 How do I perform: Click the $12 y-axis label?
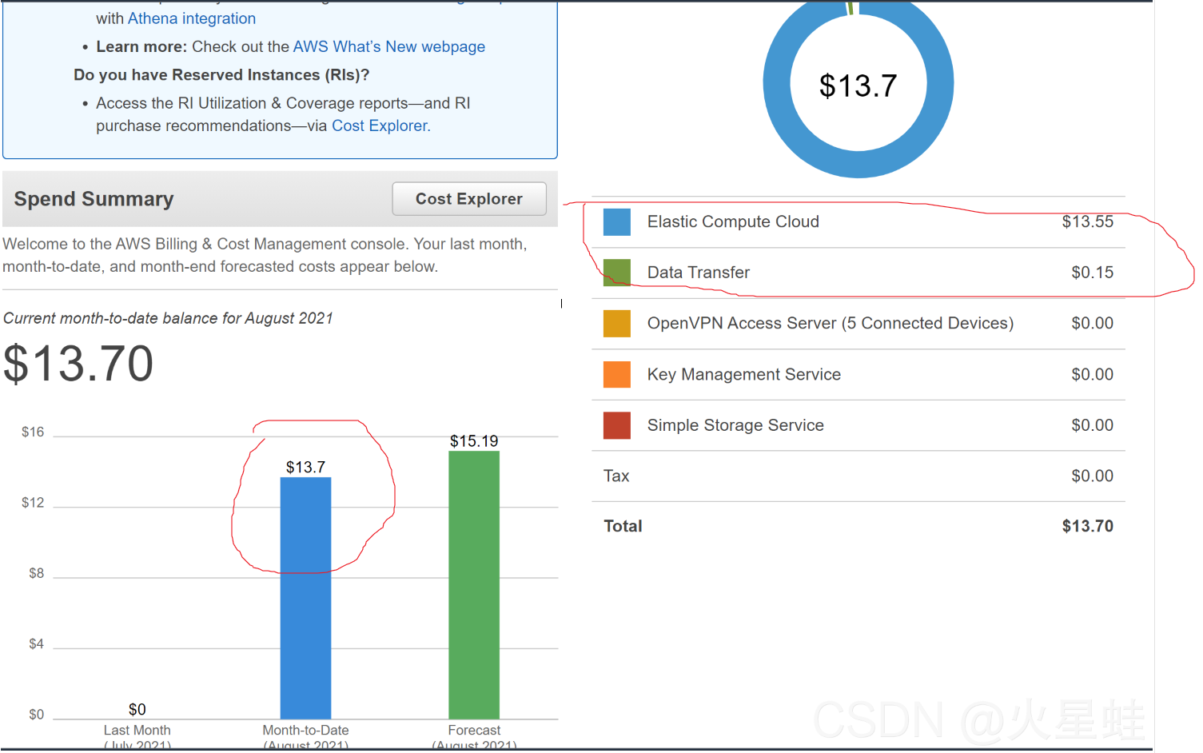point(33,503)
